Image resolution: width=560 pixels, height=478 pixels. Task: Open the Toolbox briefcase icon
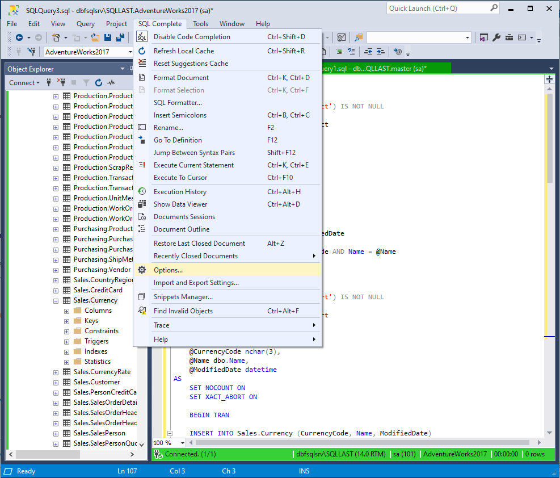[x=509, y=37]
